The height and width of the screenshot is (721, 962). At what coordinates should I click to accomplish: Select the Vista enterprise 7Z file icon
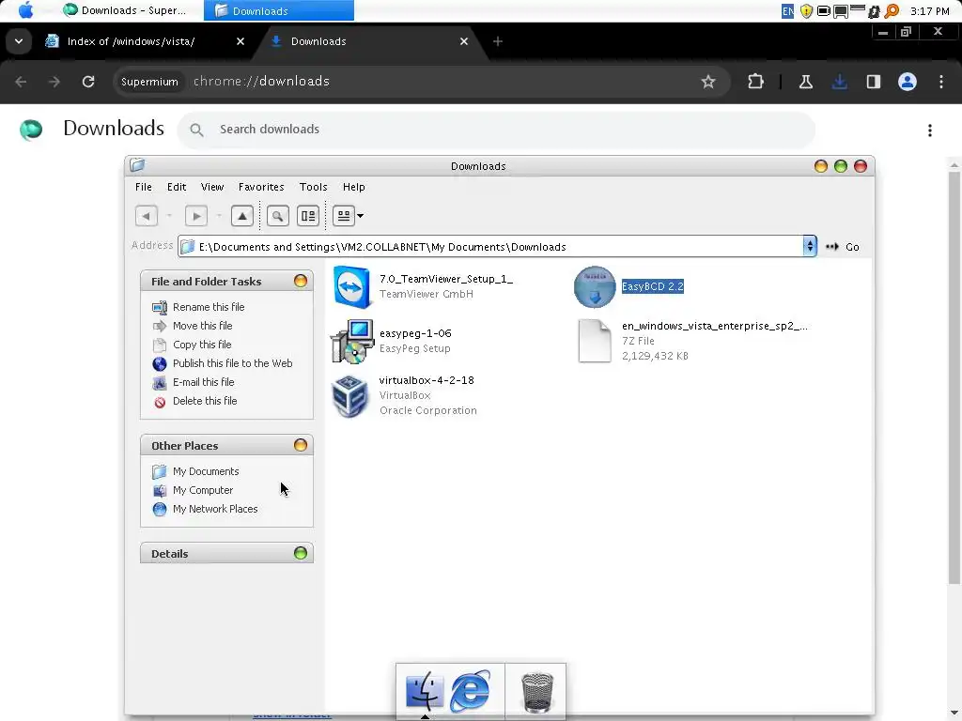tap(595, 341)
